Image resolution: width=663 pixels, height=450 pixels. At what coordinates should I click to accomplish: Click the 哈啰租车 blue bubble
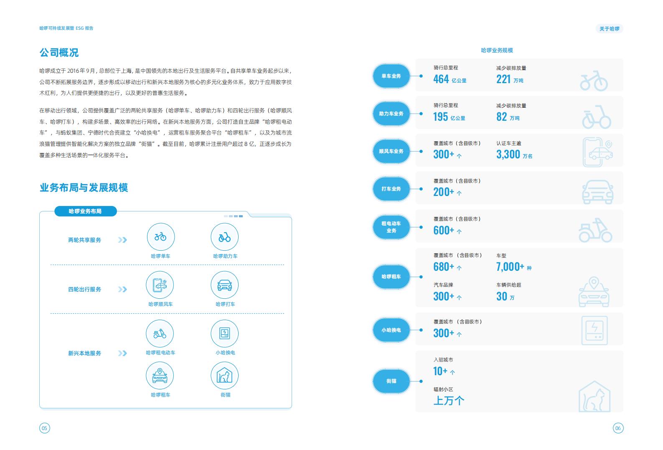391,277
